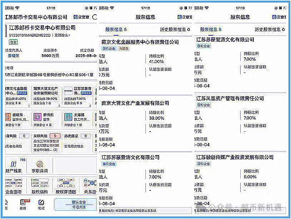Tap the 2025-08-0 establishment date value
The image size is (291, 219).
pos(86,56)
